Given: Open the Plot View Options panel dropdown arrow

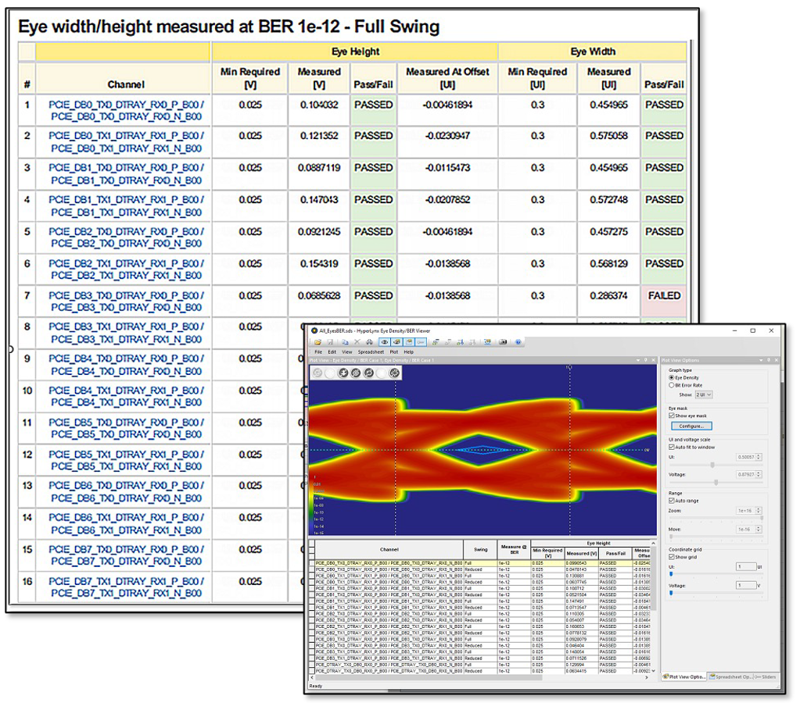Looking at the screenshot, I should 762,360.
